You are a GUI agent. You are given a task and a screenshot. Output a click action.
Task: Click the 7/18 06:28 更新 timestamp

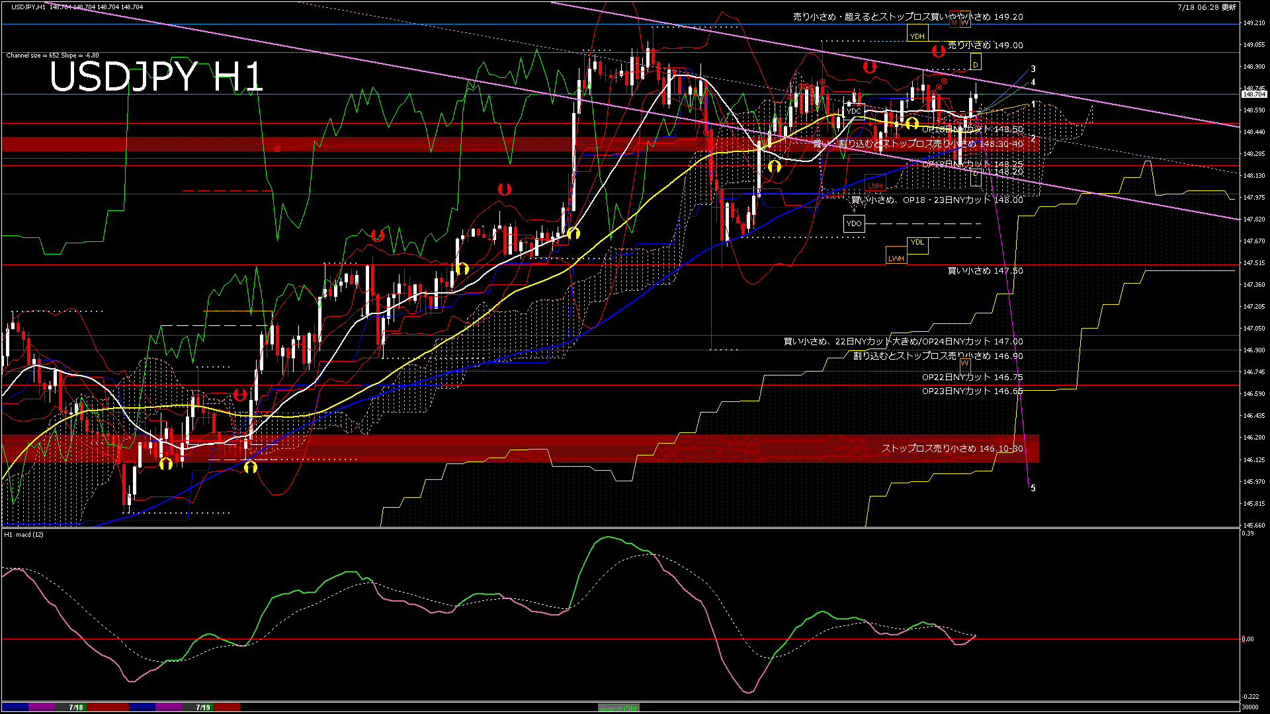pyautogui.click(x=1207, y=7)
